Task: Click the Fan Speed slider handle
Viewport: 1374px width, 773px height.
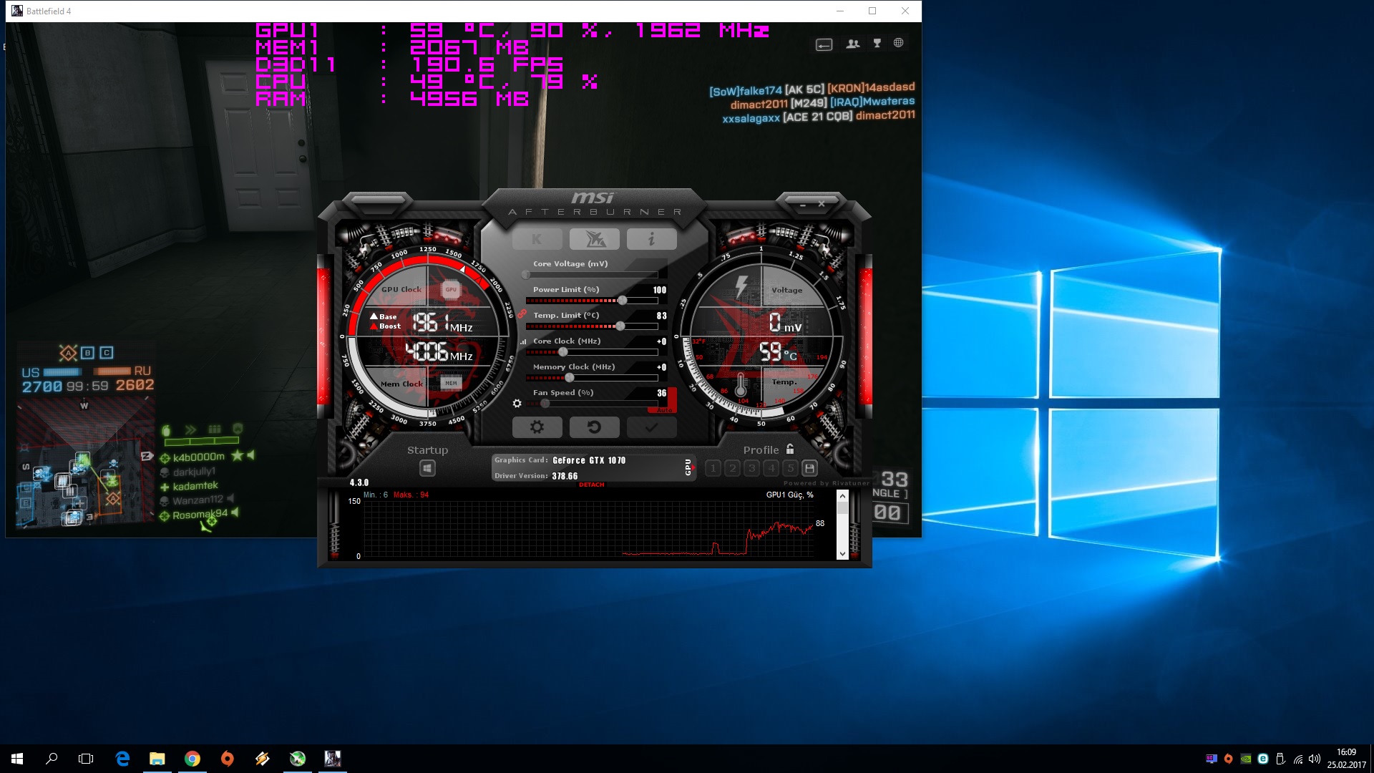Action: click(x=545, y=404)
